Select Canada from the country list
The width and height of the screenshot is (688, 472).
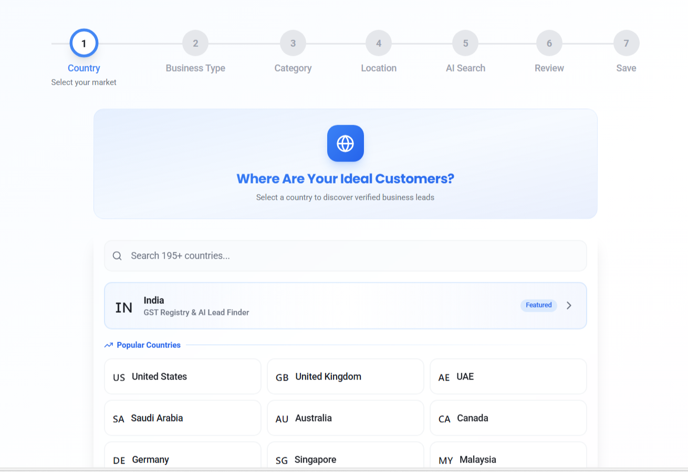[x=508, y=418]
